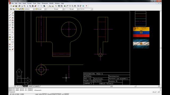Toggle SNAP mode in status bar
This screenshot has width=170, height=95.
[37, 94]
